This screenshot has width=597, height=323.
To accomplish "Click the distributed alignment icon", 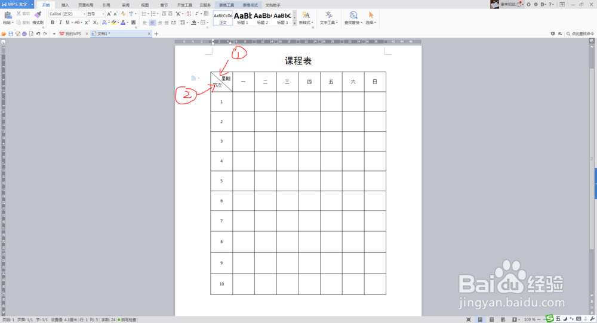I will (x=174, y=23).
